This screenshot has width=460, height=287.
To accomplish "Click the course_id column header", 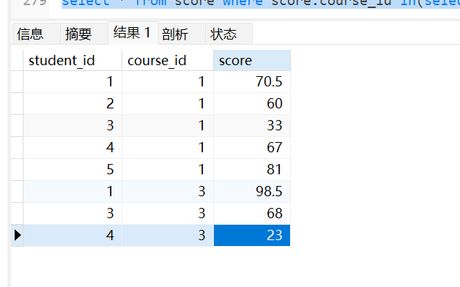I will (168, 60).
